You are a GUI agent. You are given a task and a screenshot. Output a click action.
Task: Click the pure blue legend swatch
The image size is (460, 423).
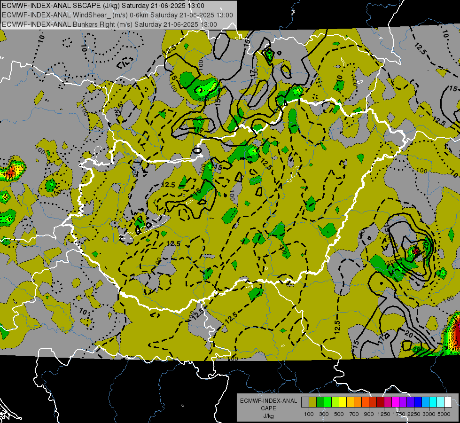[x=418, y=402]
